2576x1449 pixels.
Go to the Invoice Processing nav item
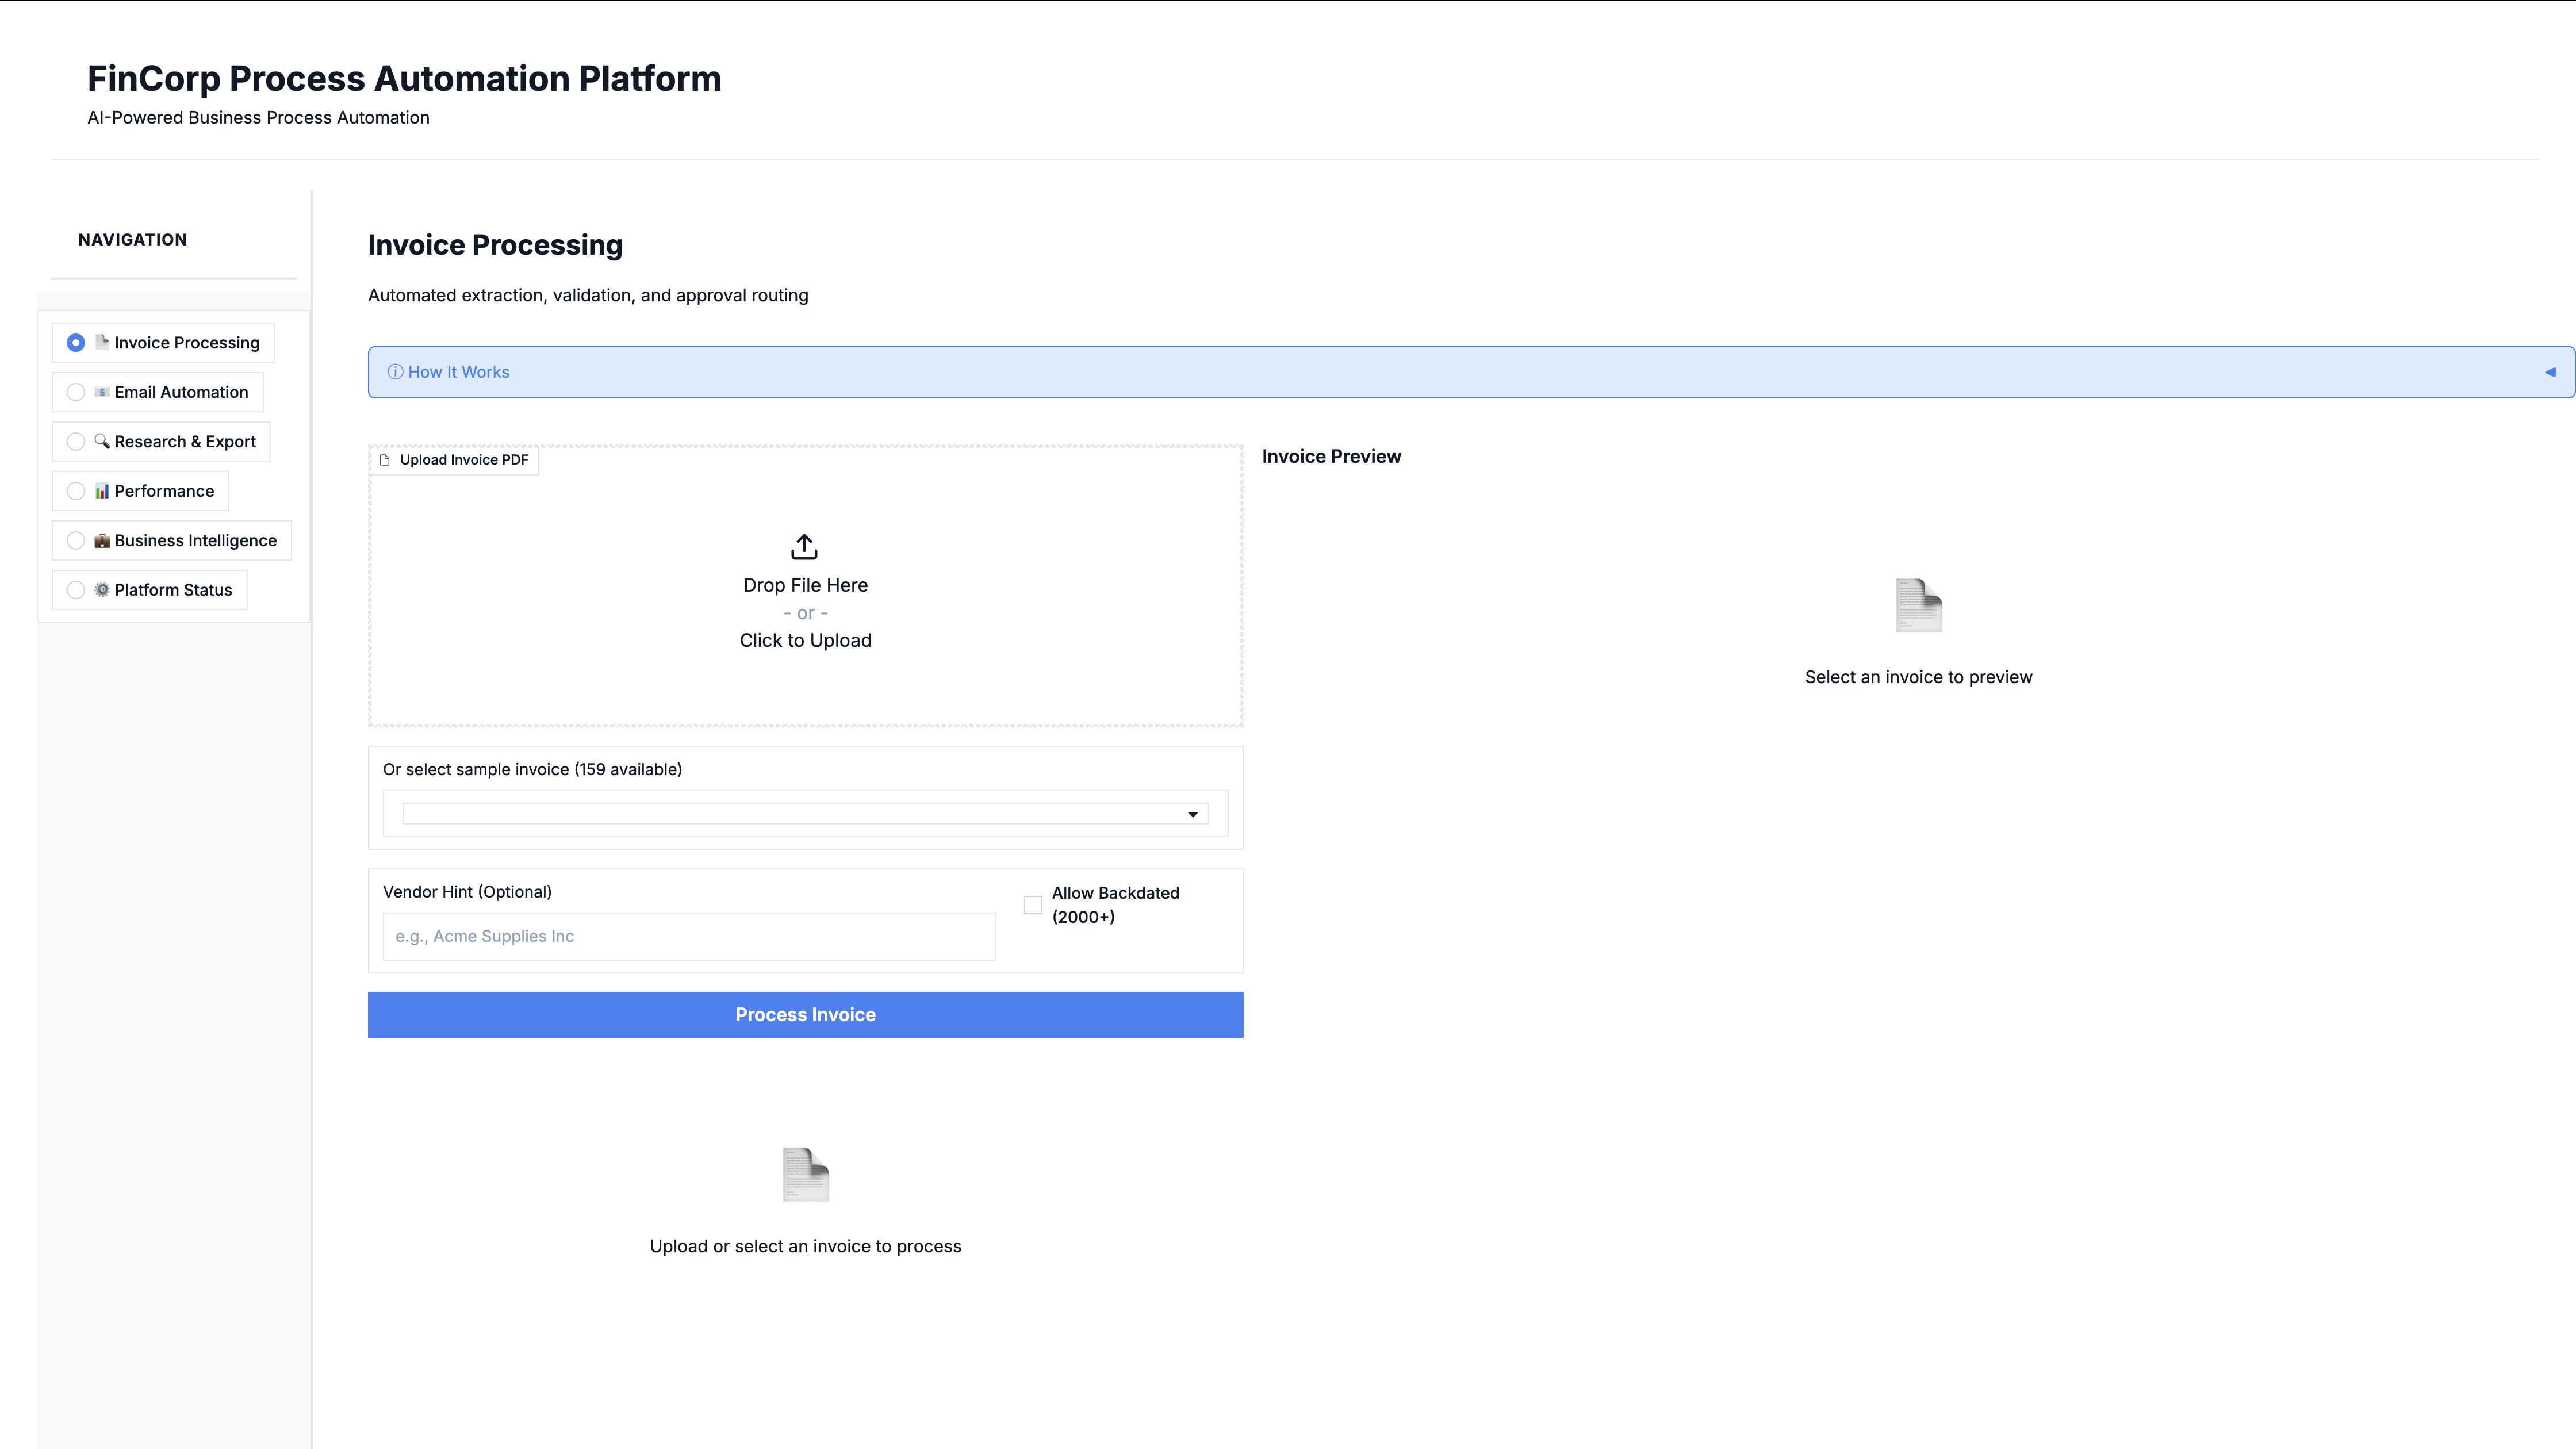pyautogui.click(x=186, y=343)
